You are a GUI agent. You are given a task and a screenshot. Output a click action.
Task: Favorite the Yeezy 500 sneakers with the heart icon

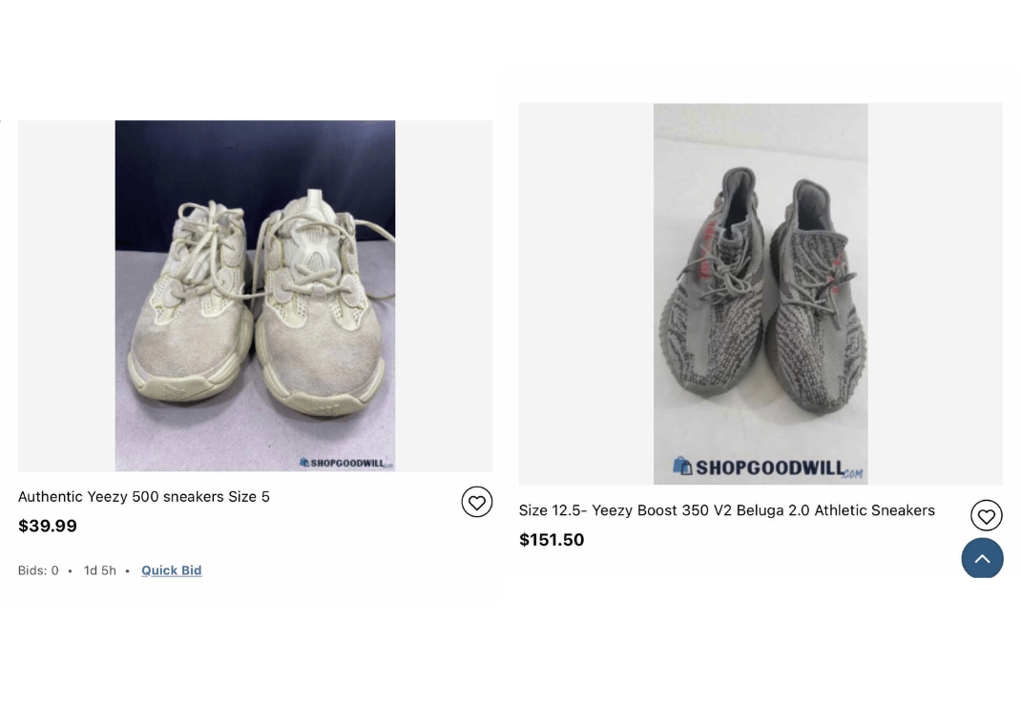coord(477,502)
